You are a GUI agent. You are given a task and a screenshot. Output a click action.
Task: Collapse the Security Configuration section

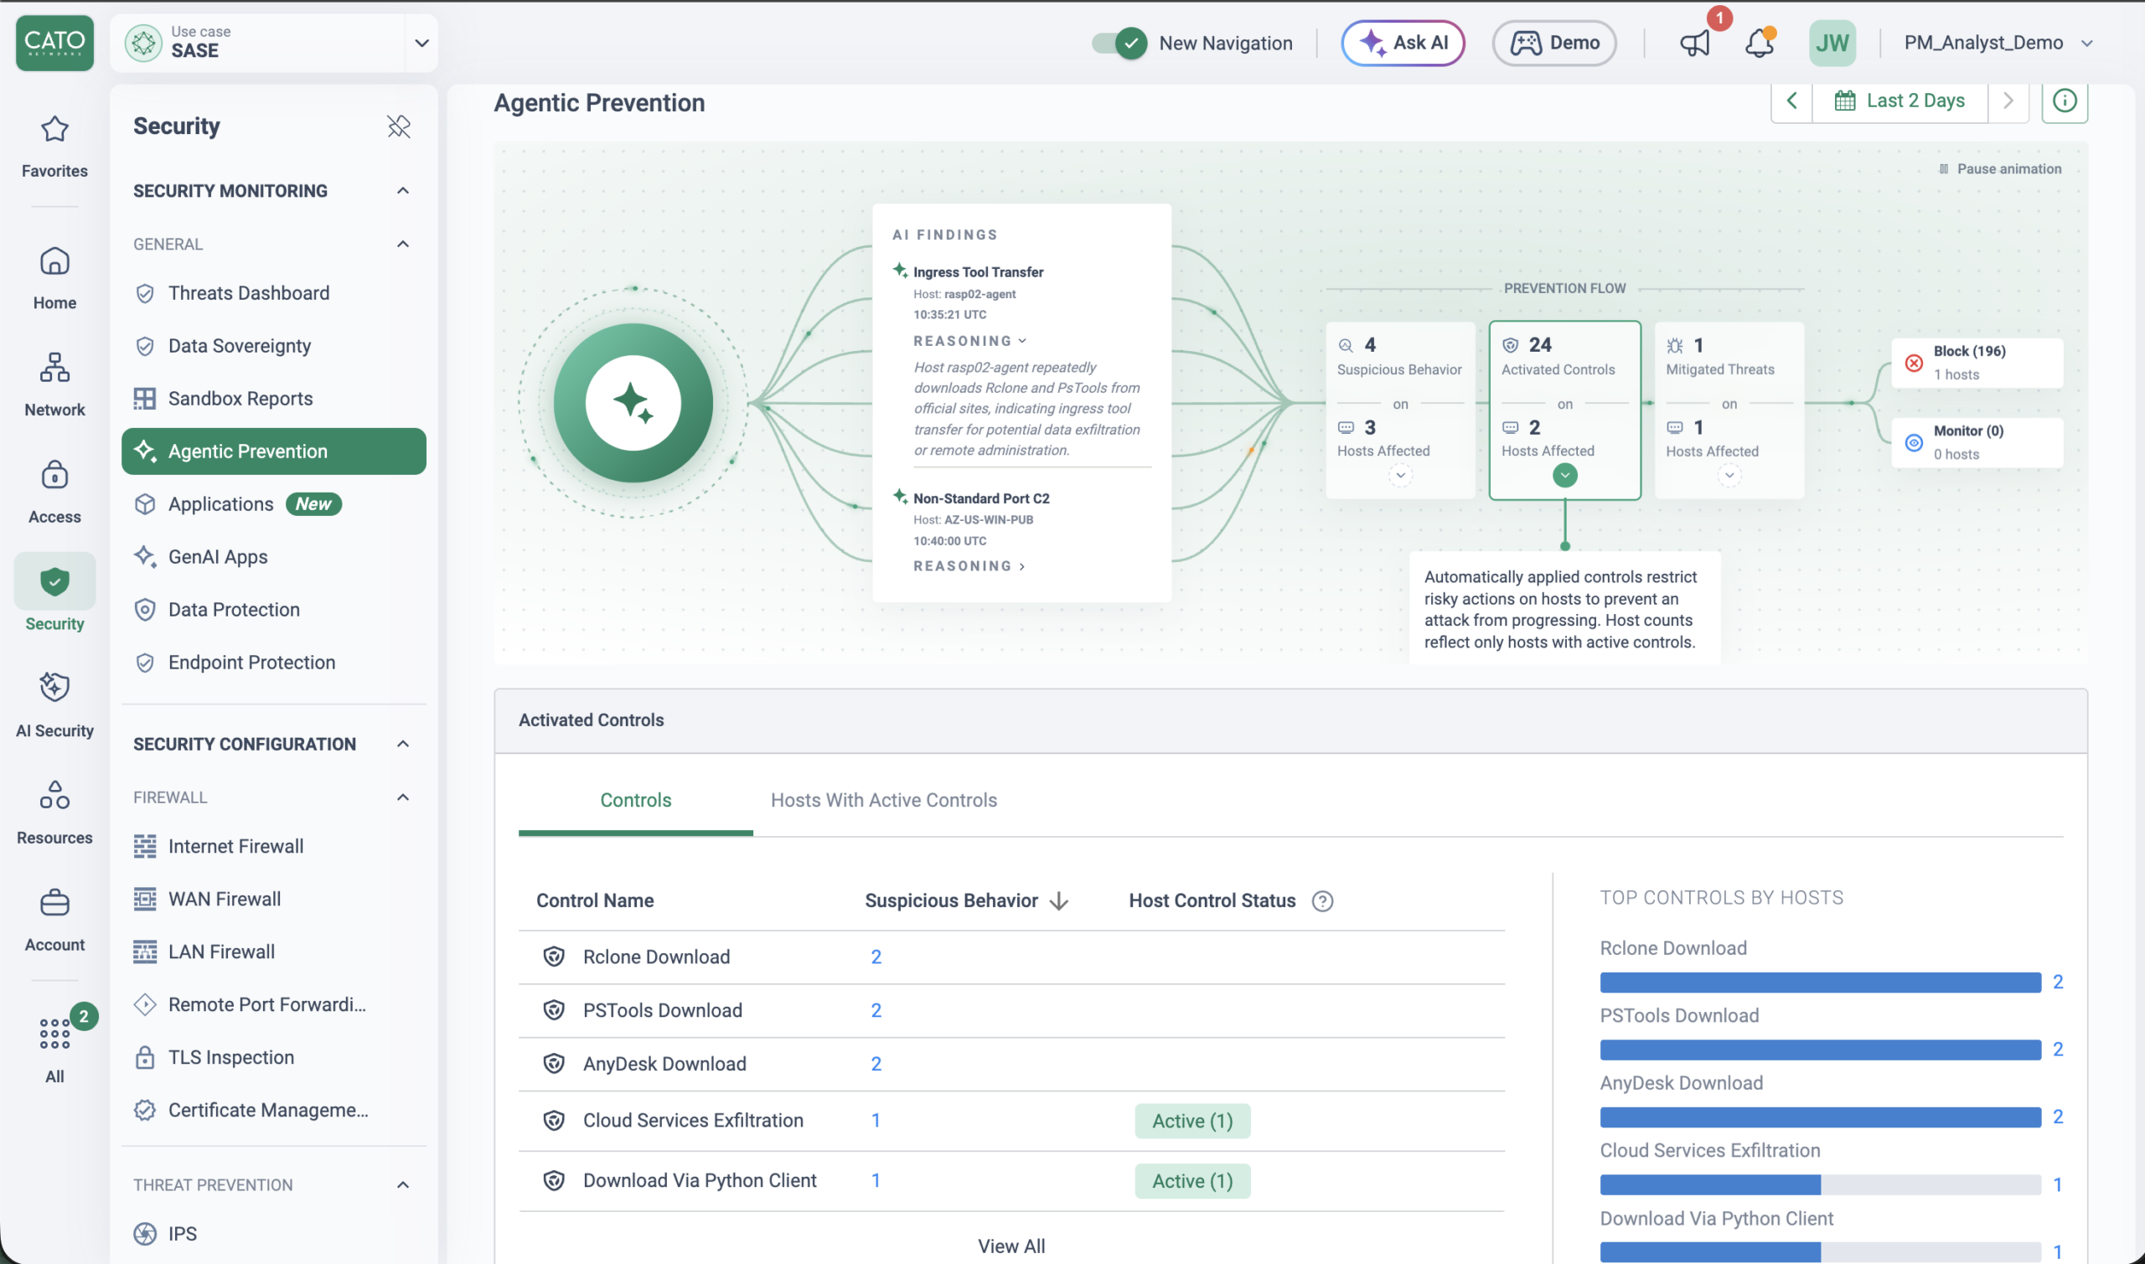pos(403,745)
